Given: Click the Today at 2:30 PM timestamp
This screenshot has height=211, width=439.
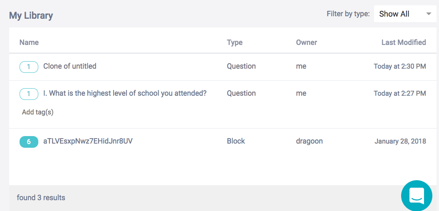Looking at the screenshot, I should point(399,67).
